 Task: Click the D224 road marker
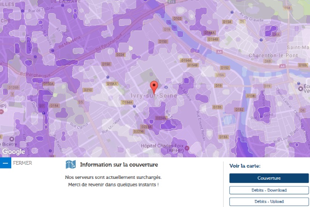[120, 54]
